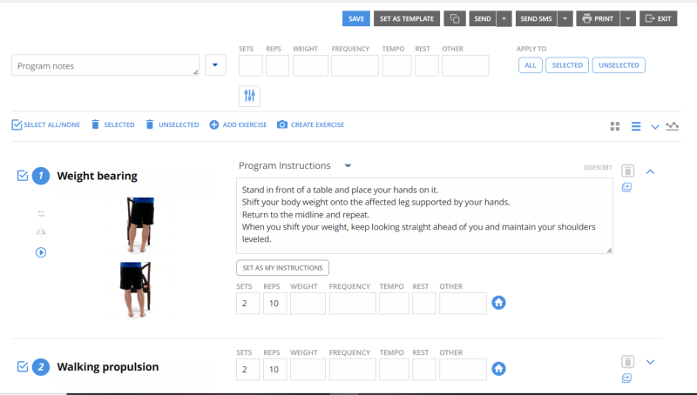Expand all exercises chevron in toolbar
Viewport: 697px width, 395px height.
(655, 127)
